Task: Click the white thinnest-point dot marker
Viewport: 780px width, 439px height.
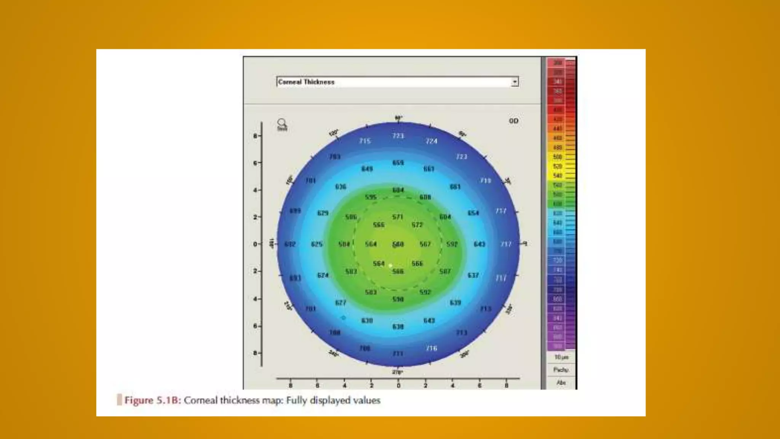Action: point(390,266)
